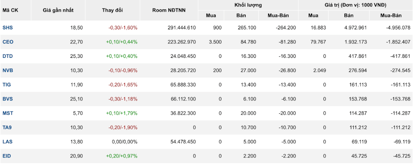The width and height of the screenshot is (413, 164).
Task: Click the Mua-Bán header under Giá trị
Action: click(x=391, y=16)
